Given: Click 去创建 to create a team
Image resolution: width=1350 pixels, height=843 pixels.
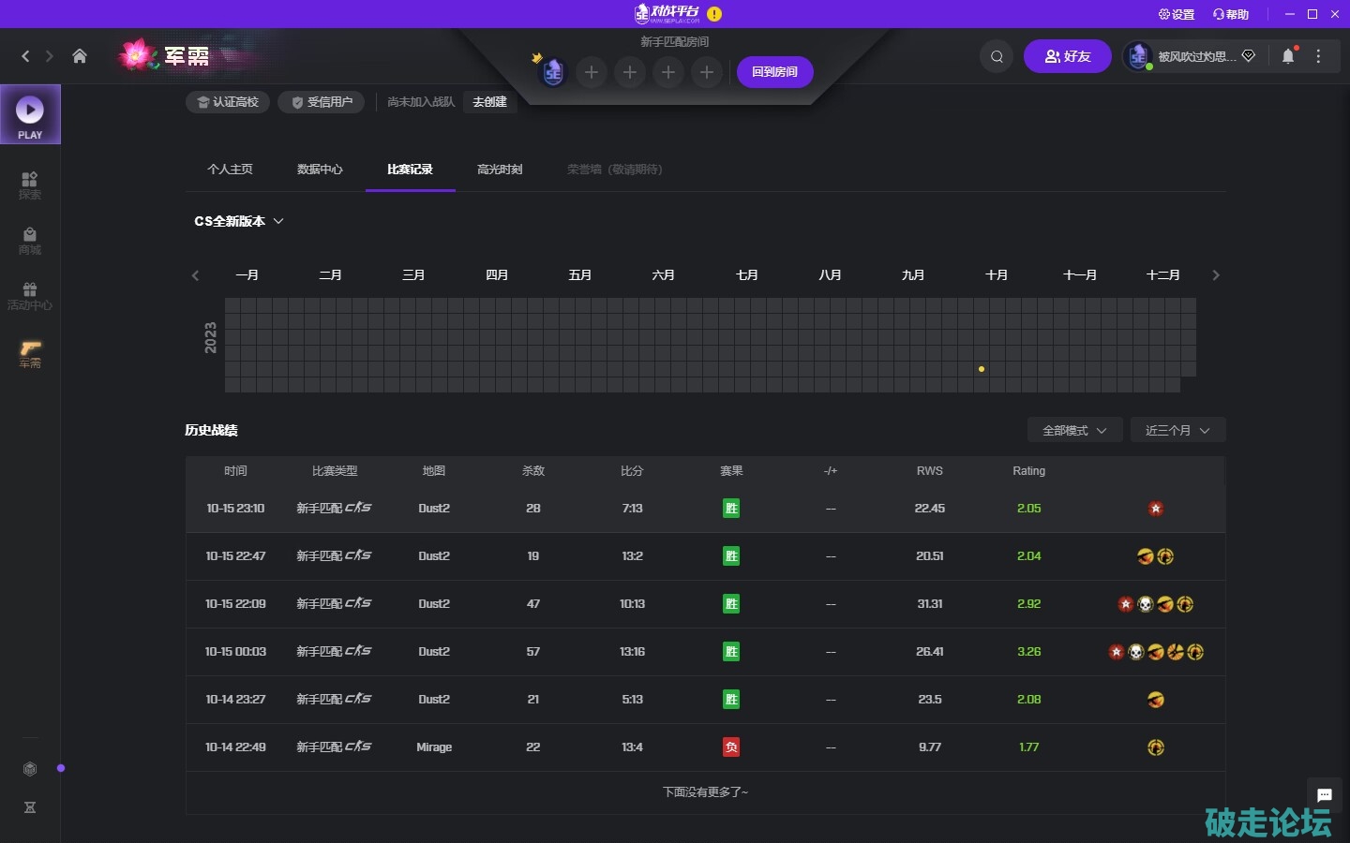Looking at the screenshot, I should [489, 102].
